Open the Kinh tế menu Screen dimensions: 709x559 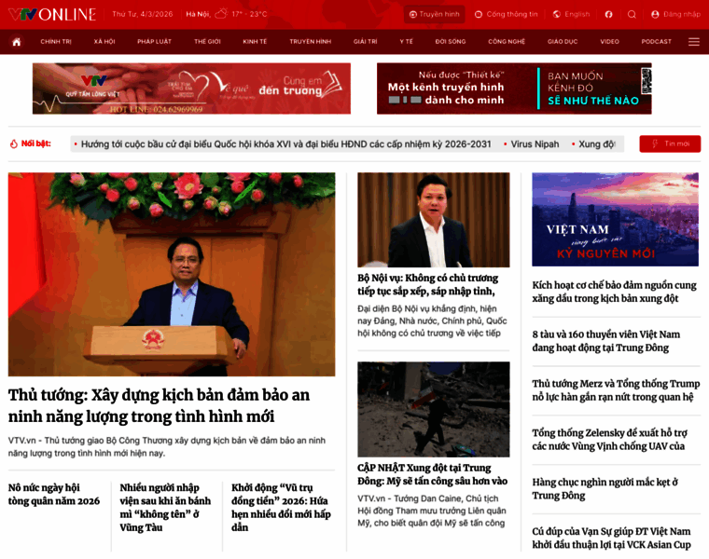(255, 42)
